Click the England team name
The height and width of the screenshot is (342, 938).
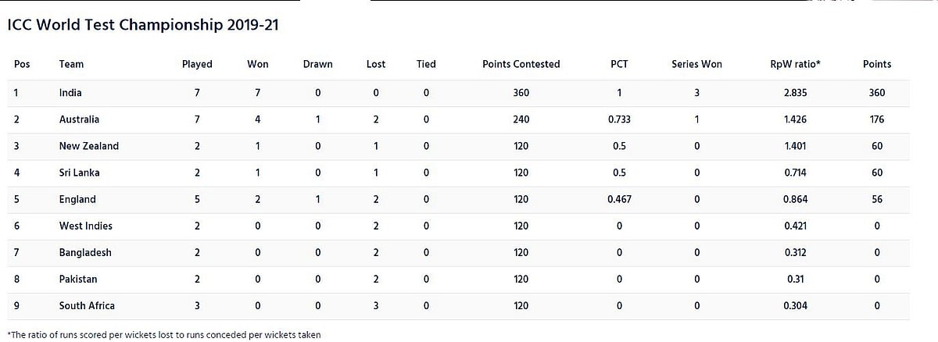tap(77, 199)
